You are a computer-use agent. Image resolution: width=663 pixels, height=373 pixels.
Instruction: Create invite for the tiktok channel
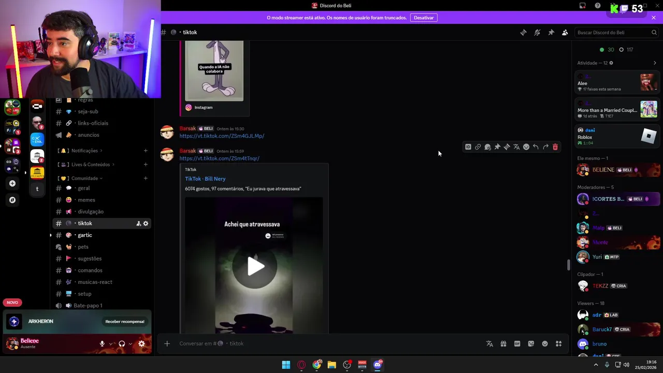coord(138,223)
